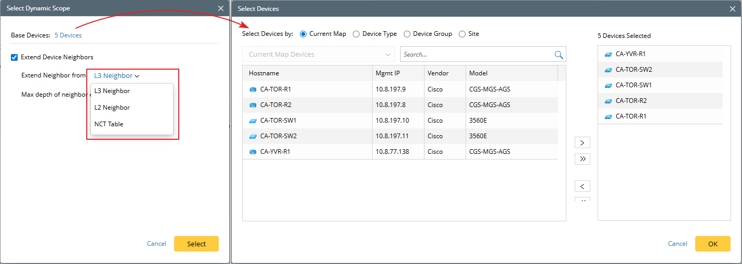
Task: Select the Site radio button
Action: click(x=462, y=34)
